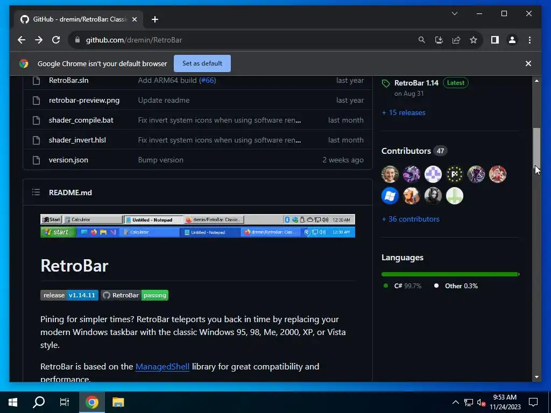The height and width of the screenshot is (413, 551).
Task: View site info via lock icon
Action: 77,40
